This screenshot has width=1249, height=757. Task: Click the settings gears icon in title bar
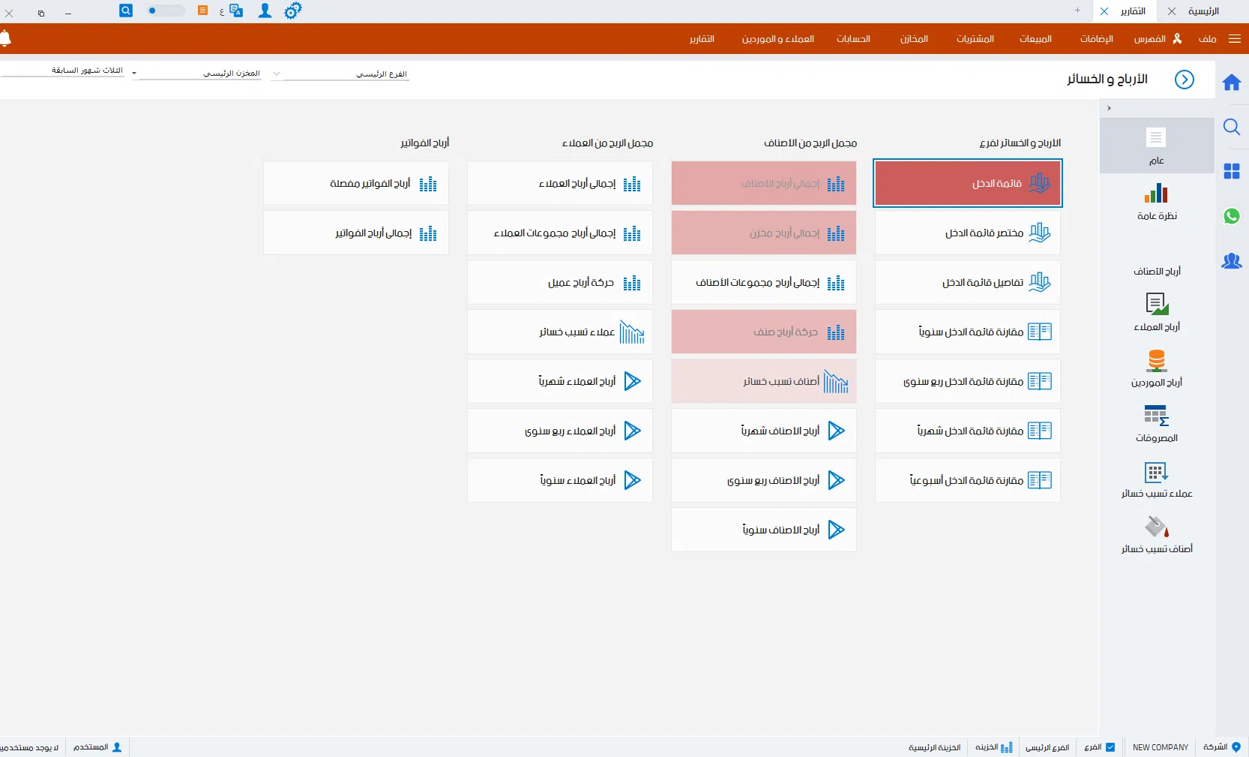pos(292,11)
